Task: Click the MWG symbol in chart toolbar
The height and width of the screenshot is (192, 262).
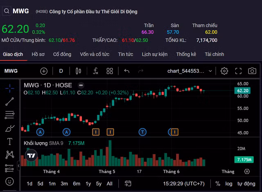Action: pos(11,71)
